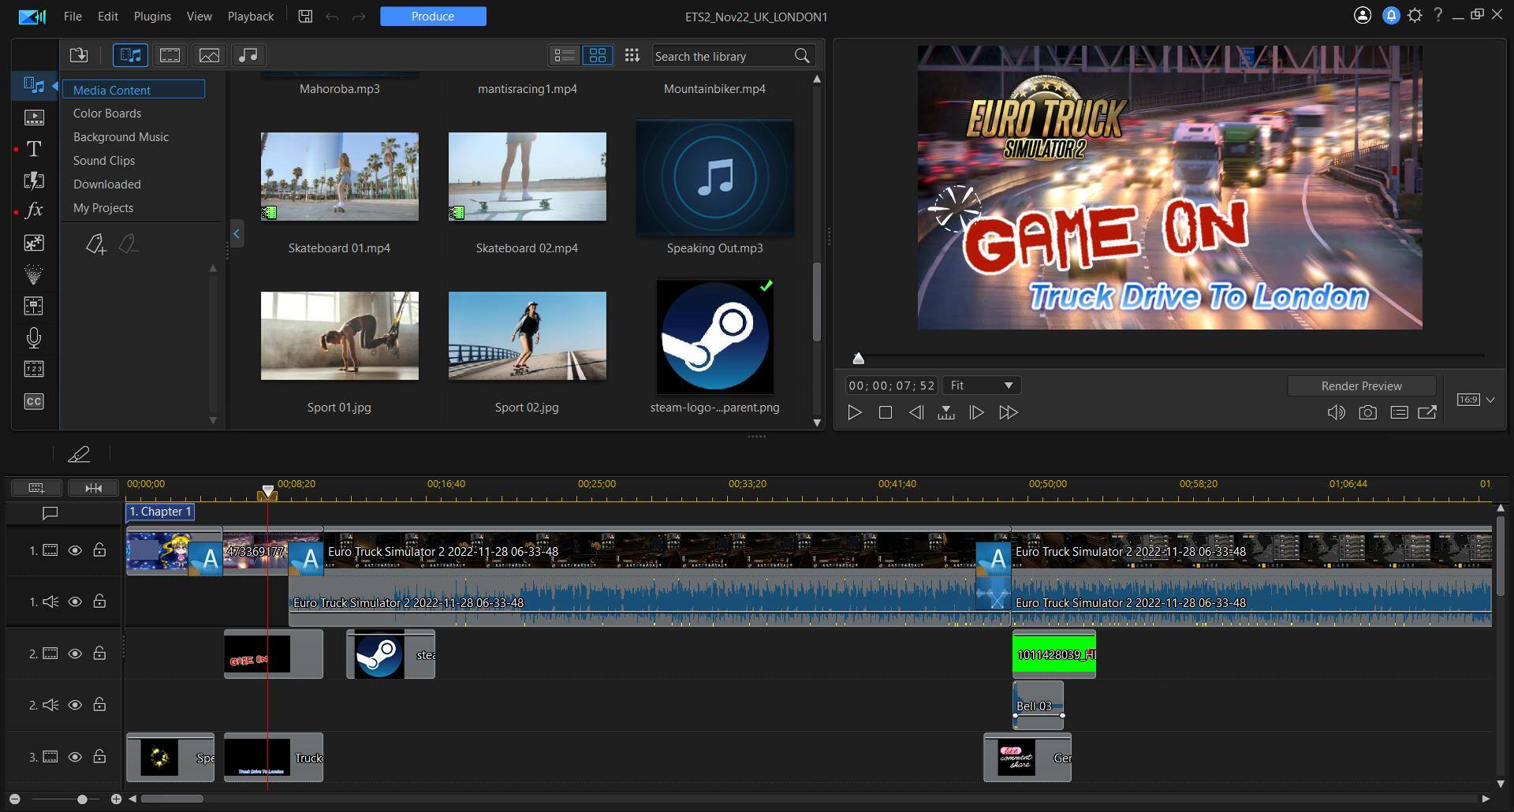Collapse the library side panel arrow
The width and height of the screenshot is (1514, 812).
click(x=237, y=233)
